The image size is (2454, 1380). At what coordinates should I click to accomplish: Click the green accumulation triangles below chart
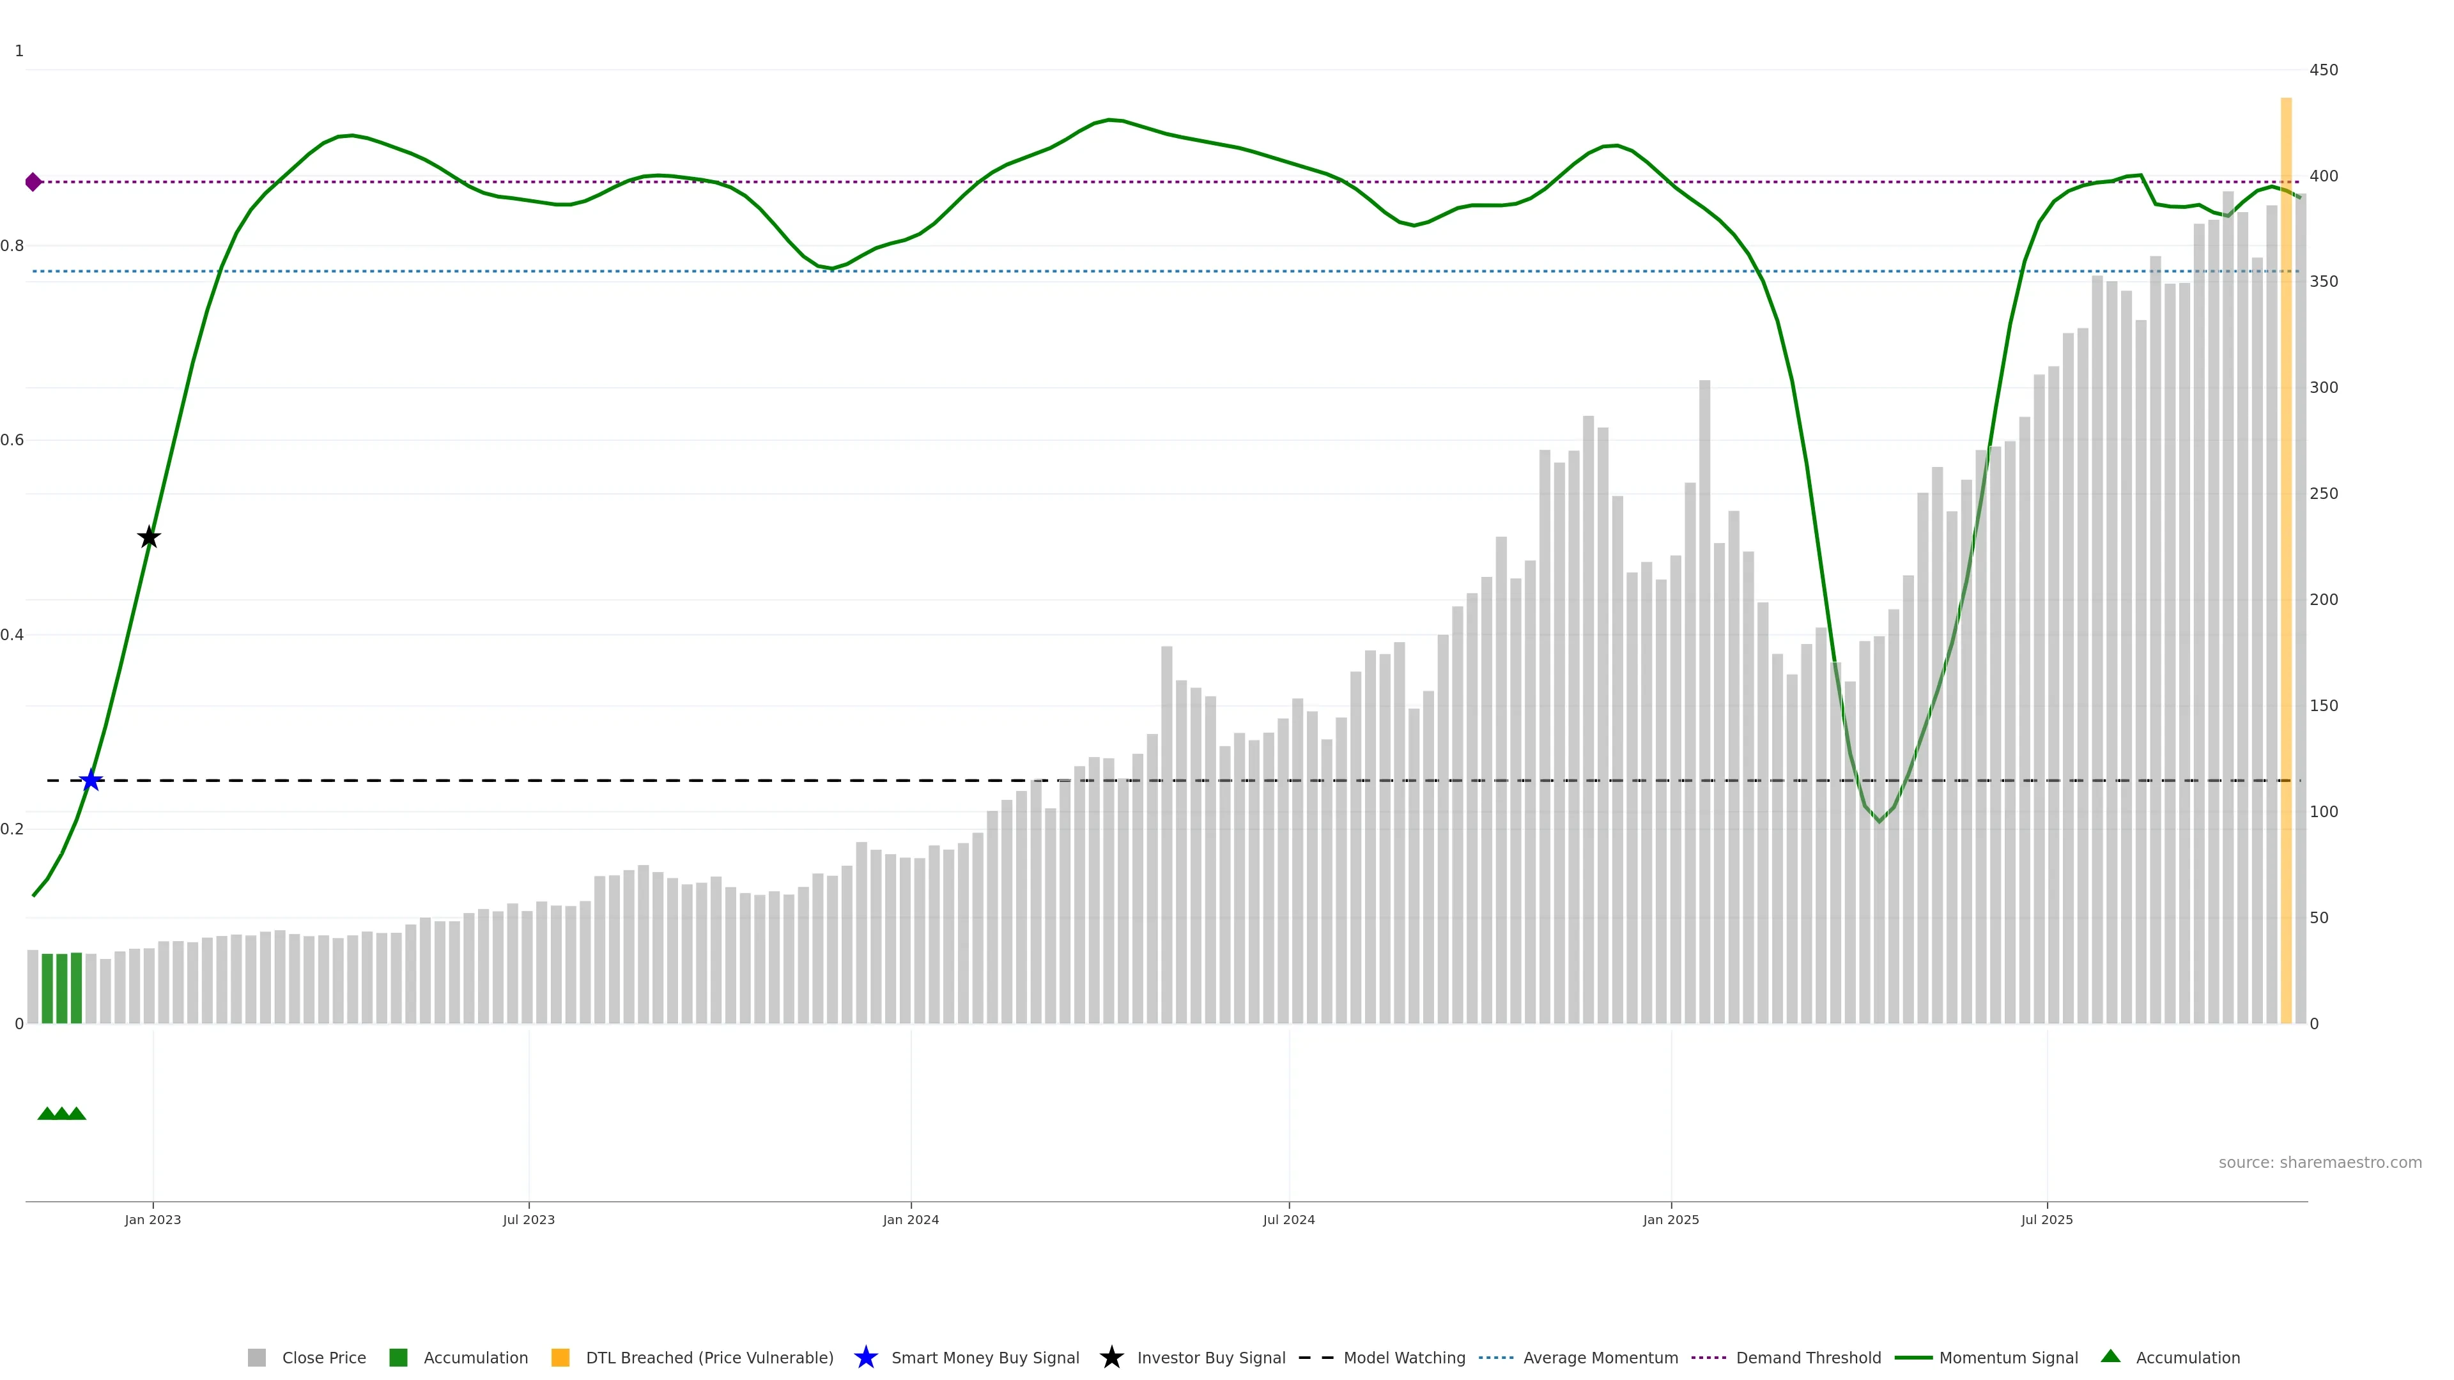coord(62,1114)
